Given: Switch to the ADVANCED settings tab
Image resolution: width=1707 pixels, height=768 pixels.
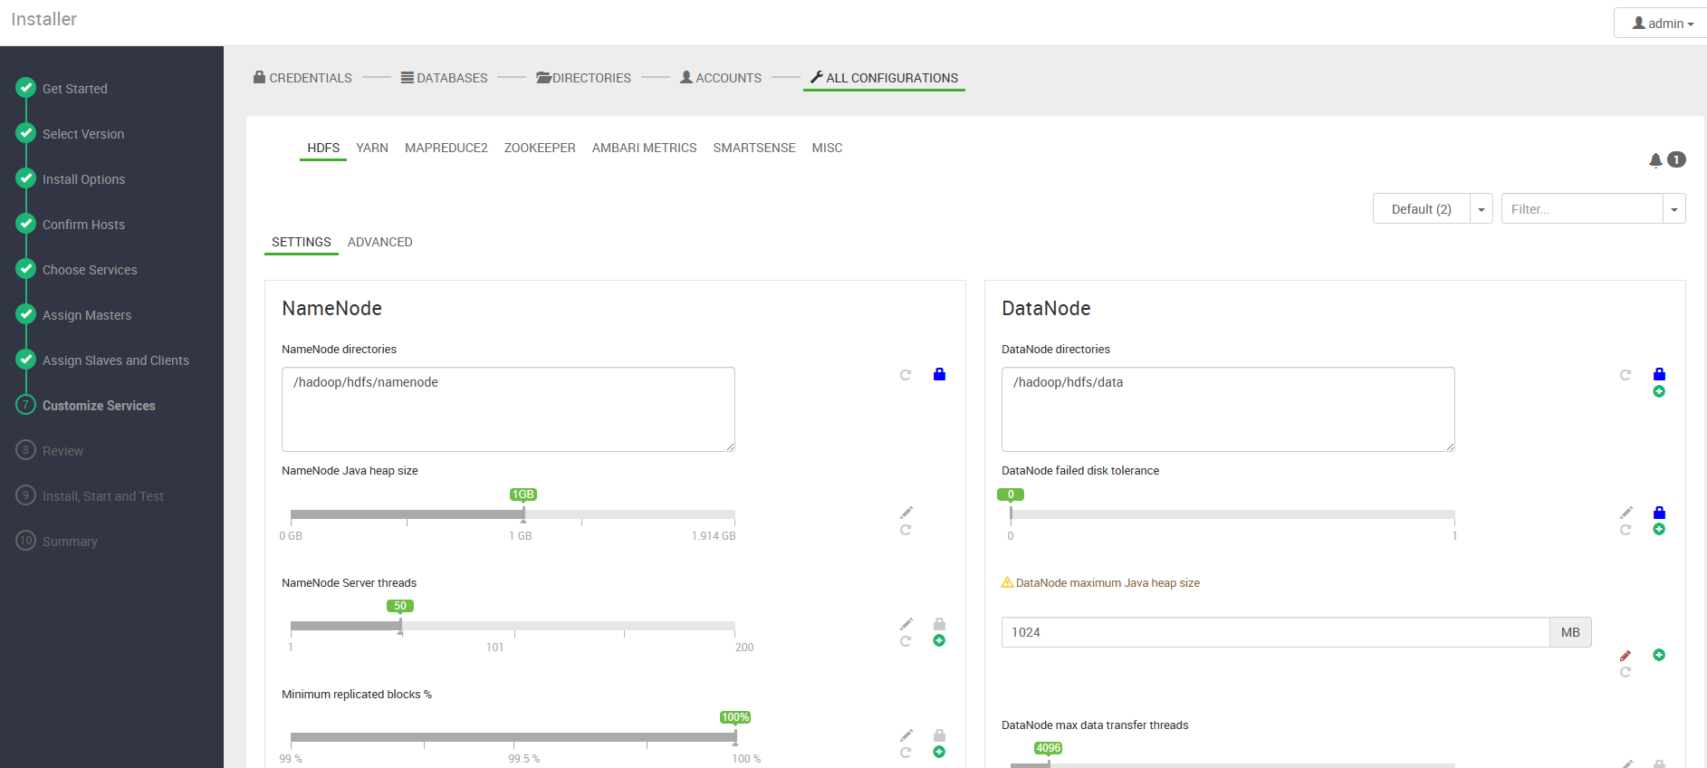Looking at the screenshot, I should point(380,242).
